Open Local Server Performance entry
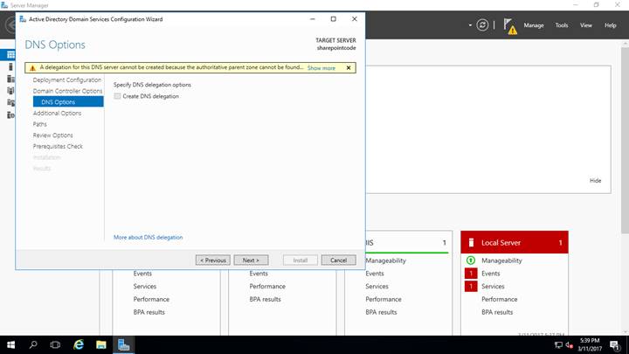Image resolution: width=629 pixels, height=354 pixels. pos(500,299)
